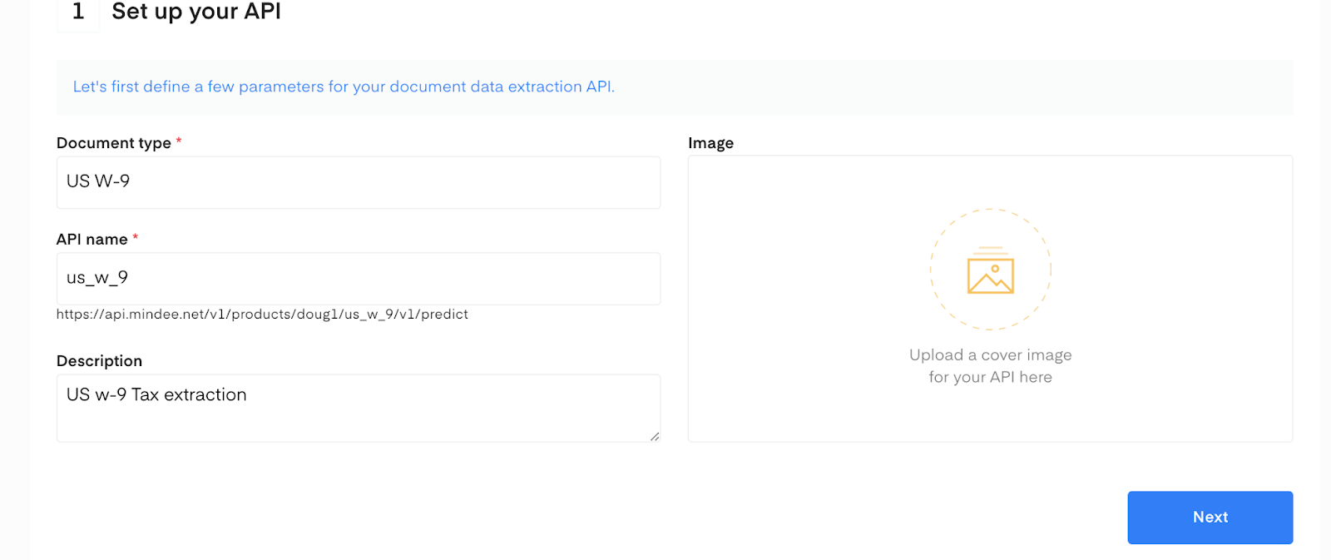This screenshot has width=1331, height=560.
Task: Click the API endpoint URL text
Action: (262, 315)
